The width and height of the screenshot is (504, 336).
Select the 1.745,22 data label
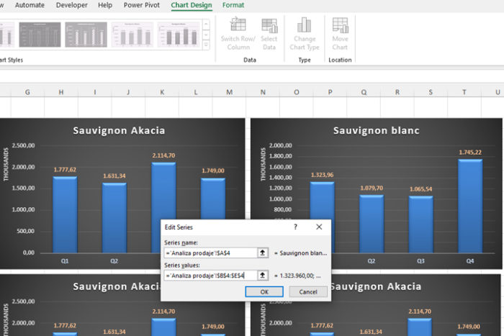[470, 153]
